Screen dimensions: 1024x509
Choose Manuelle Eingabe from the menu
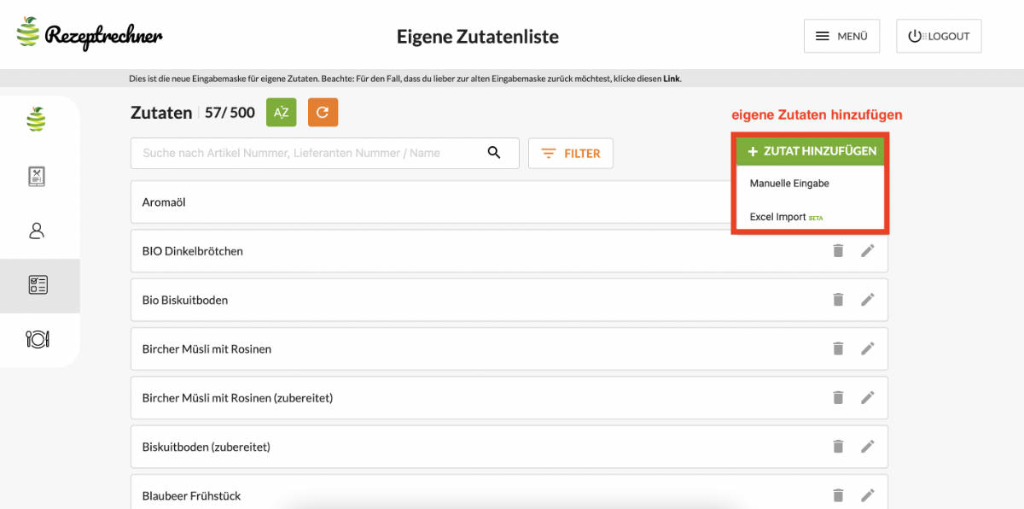click(x=789, y=184)
